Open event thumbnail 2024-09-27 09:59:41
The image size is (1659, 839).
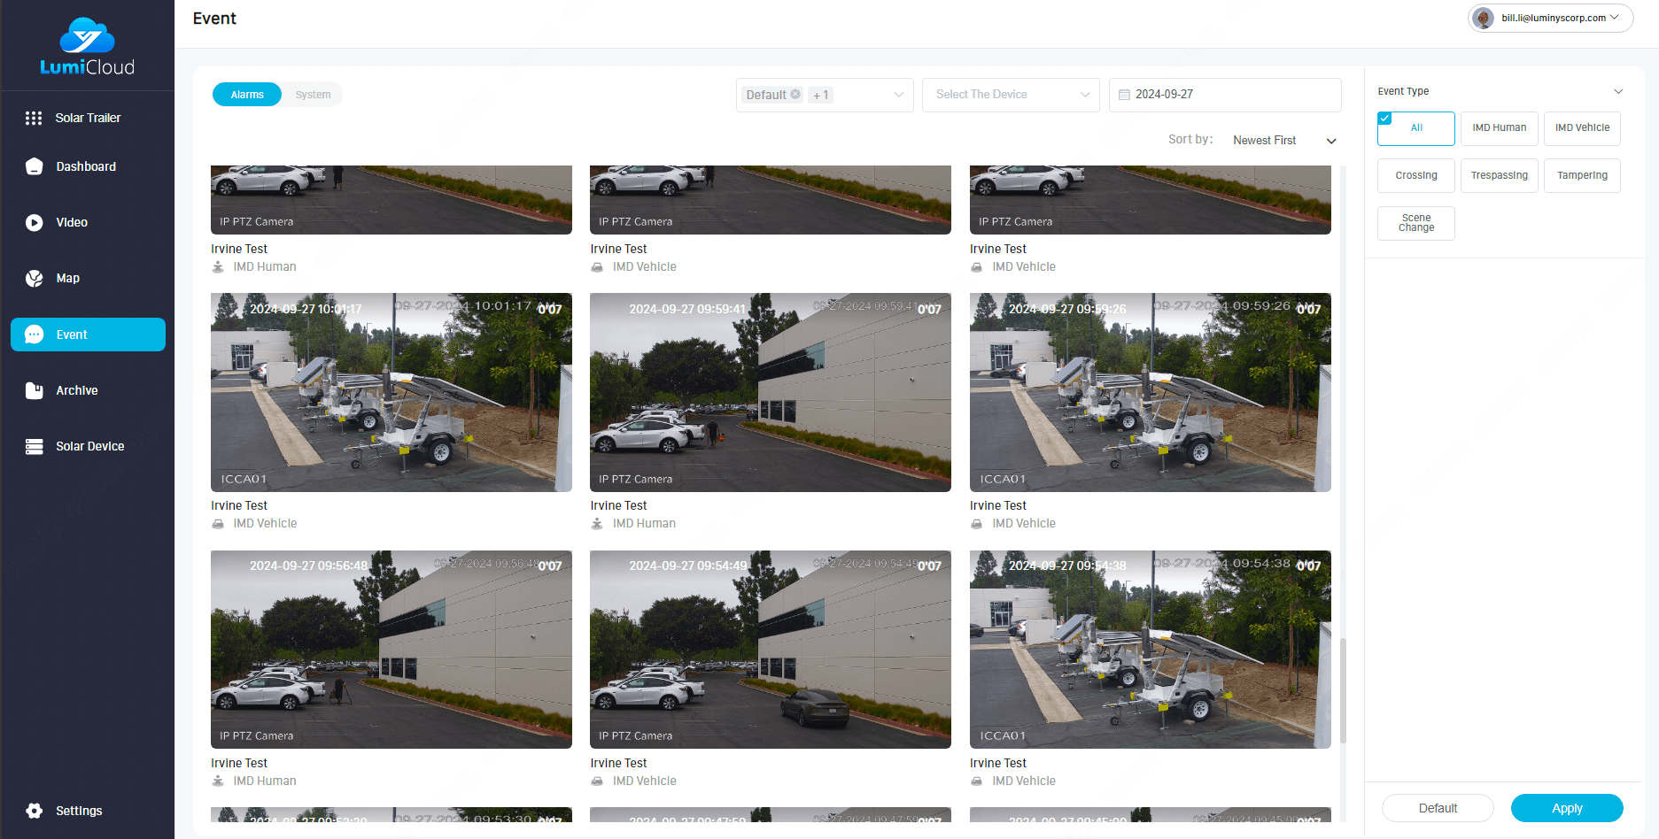[770, 392]
